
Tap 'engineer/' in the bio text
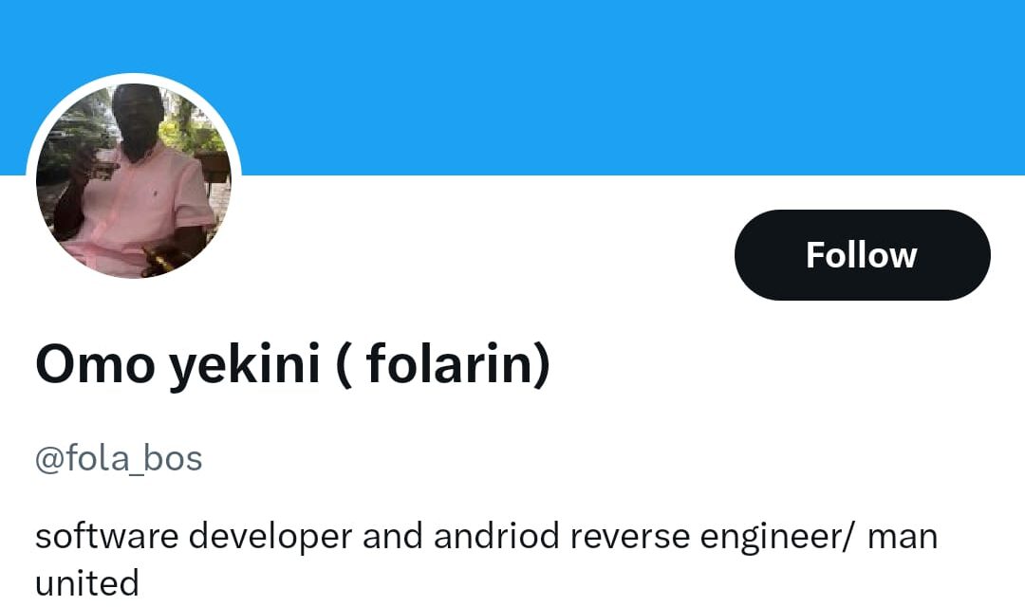(778, 536)
